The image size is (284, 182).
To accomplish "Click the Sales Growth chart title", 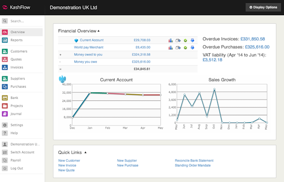I will coord(222,80).
